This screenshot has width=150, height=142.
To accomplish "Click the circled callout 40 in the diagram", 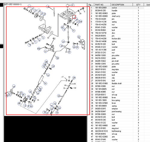I will tap(39, 49).
